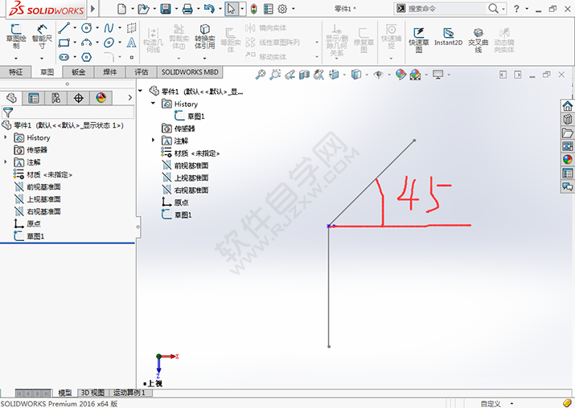
Task: Switch to the 3D 视图 bottom tab
Action: 92,393
